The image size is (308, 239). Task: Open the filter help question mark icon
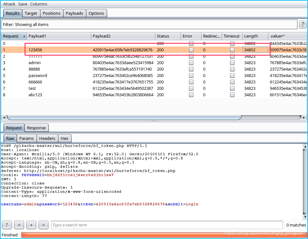coord(303,25)
